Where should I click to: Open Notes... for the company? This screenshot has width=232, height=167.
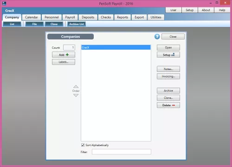168,69
